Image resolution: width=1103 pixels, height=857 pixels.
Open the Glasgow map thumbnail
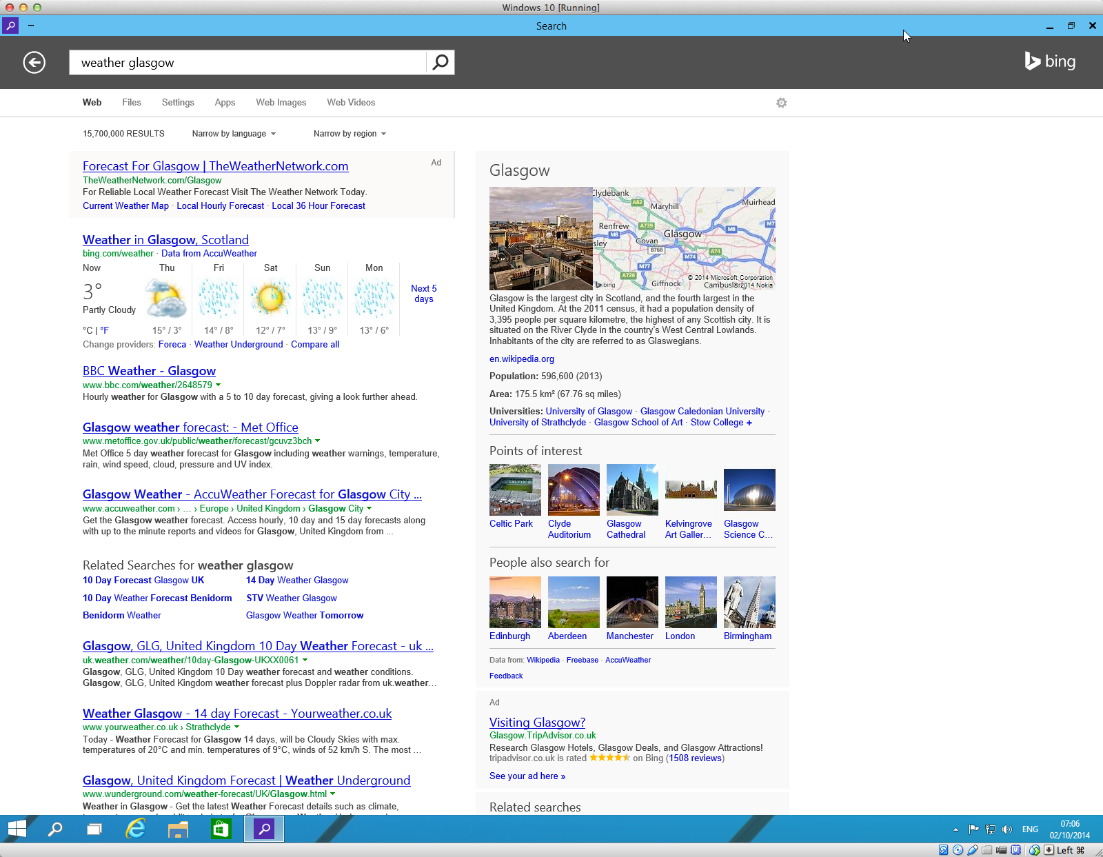pos(684,238)
